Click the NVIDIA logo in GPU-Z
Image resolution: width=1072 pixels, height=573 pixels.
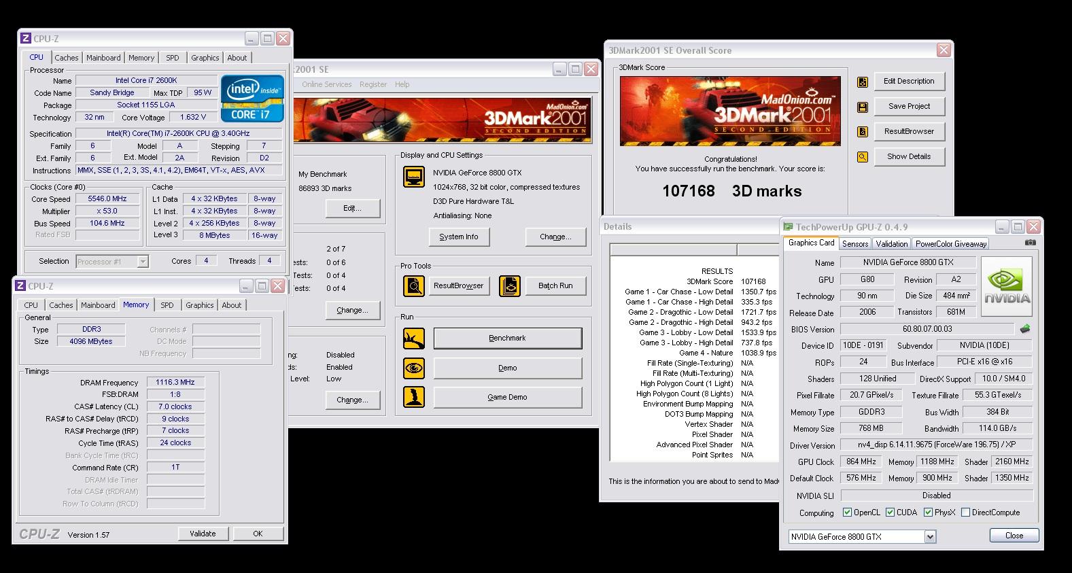(1007, 286)
